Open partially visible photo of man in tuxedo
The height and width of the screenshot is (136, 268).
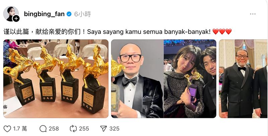point(244,79)
